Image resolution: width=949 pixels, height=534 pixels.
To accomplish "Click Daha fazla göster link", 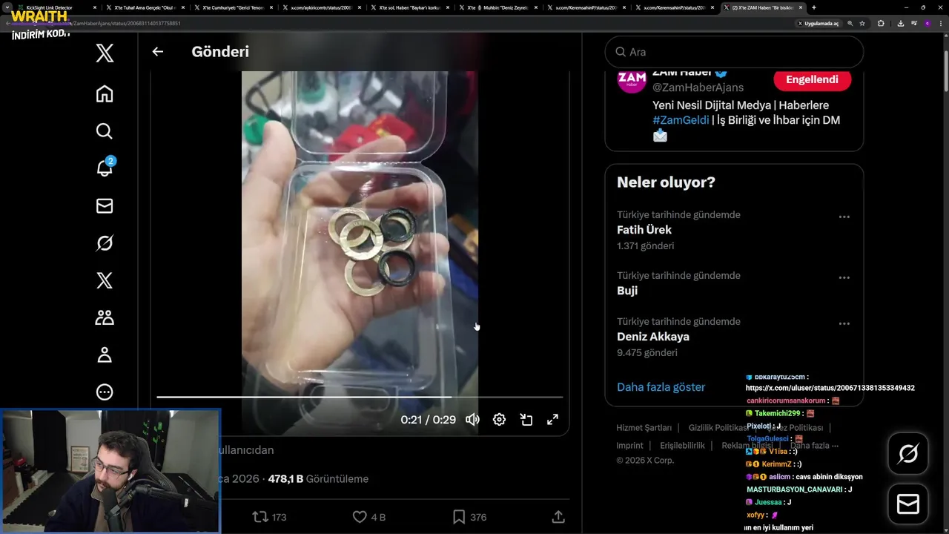I will (661, 387).
